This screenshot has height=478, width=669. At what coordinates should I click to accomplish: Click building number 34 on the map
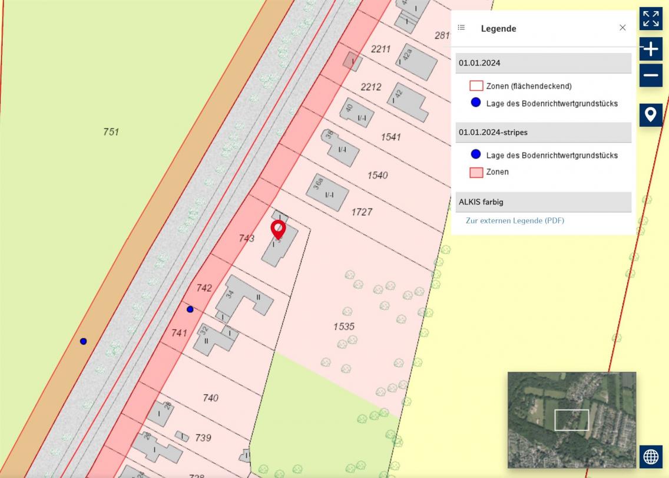click(x=230, y=294)
